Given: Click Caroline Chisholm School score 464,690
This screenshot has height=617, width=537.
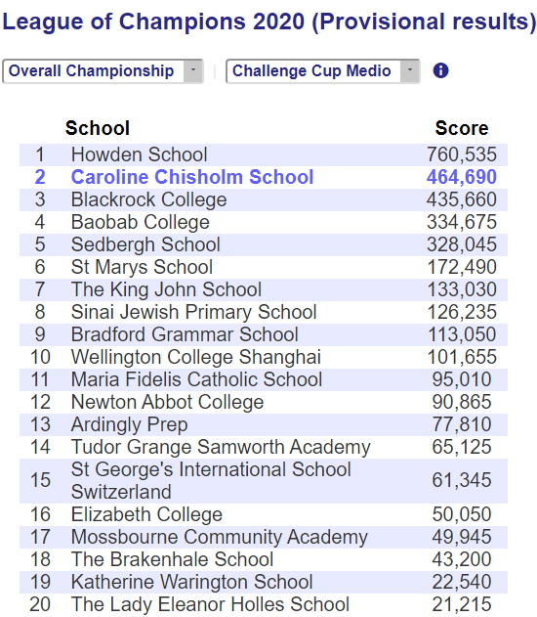Looking at the screenshot, I should [x=462, y=177].
